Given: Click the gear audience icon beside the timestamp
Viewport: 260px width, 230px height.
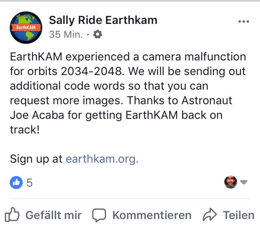Looking at the screenshot, I should pyautogui.click(x=97, y=34).
